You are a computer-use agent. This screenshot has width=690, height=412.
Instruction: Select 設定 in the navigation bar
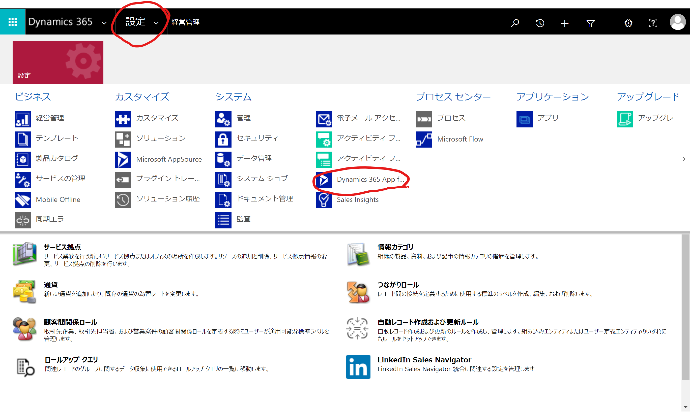136,22
